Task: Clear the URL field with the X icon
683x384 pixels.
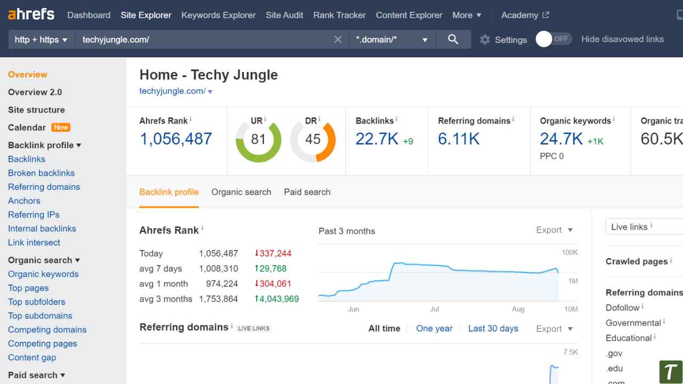Action: point(338,39)
